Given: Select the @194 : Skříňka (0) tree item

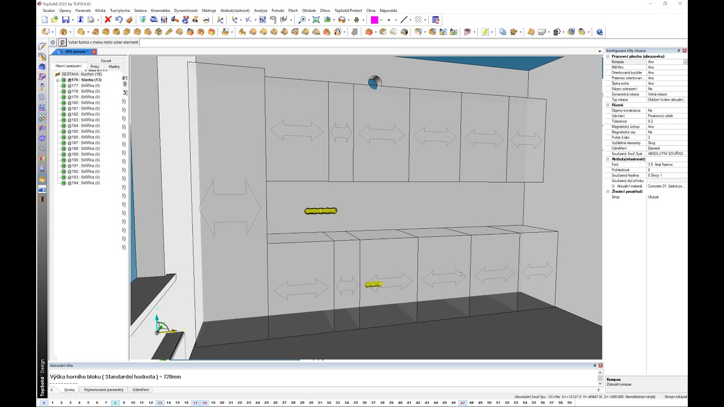Looking at the screenshot, I should click(84, 183).
